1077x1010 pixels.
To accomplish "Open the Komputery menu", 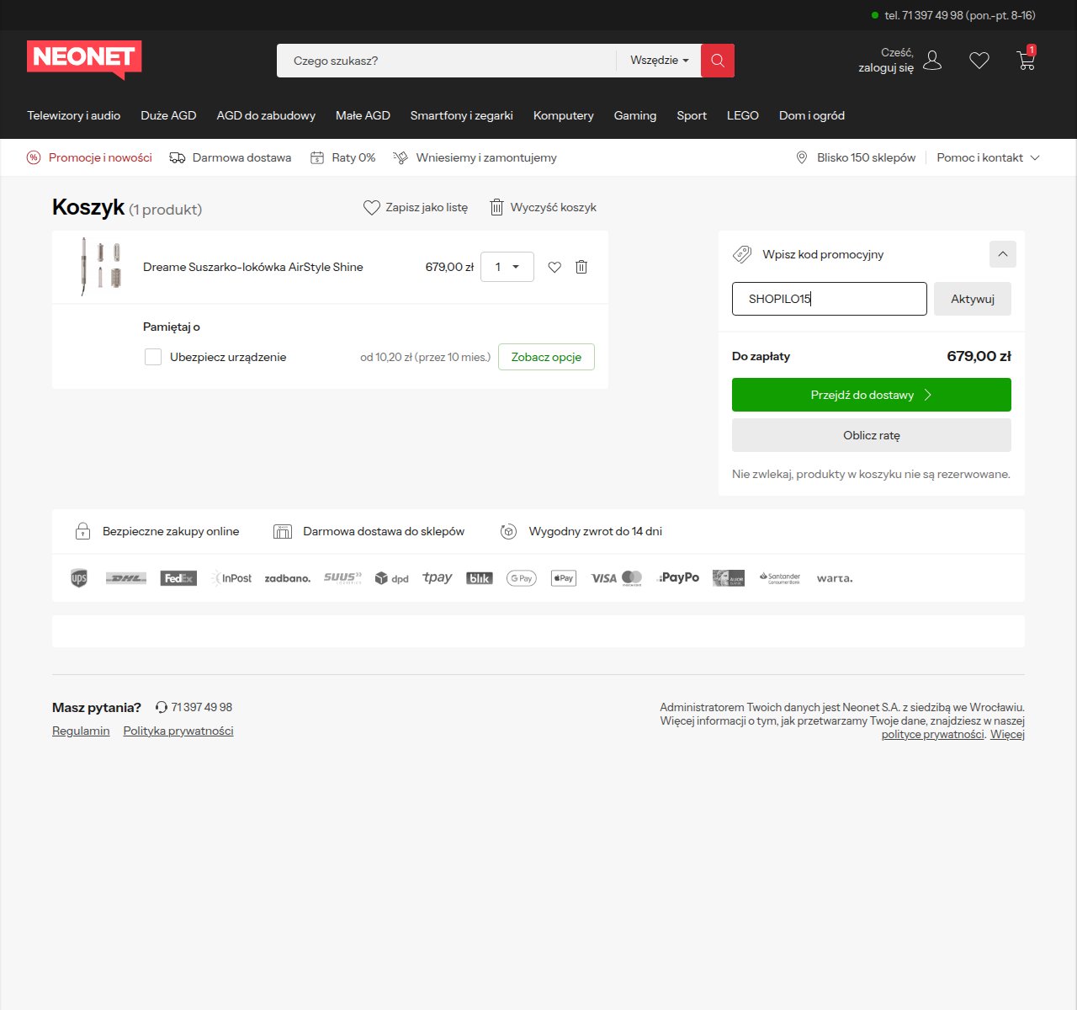I will [x=564, y=115].
